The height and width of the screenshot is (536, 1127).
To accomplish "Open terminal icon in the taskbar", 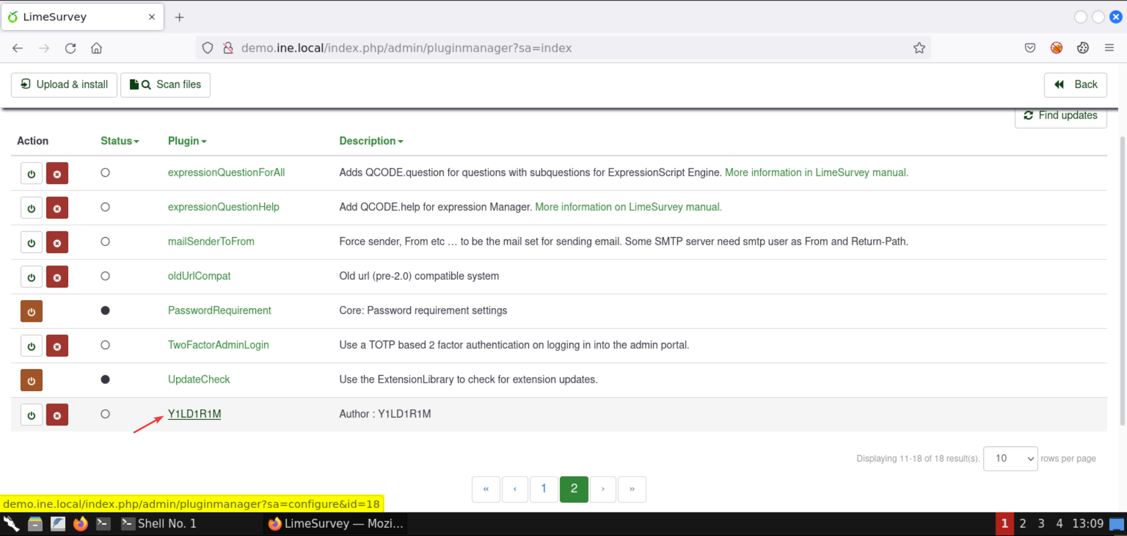I will [x=103, y=524].
